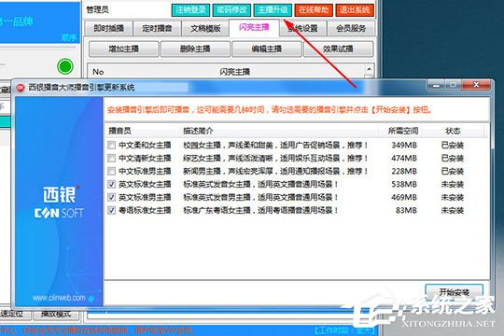Click the 未安装 status of 粤语标准女主播
Screen dimensions: 504x336
(x=453, y=210)
